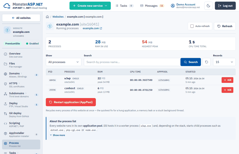Click the Tasks list icon in top bar
Screen dimensions: 239x154
pos(117,6)
